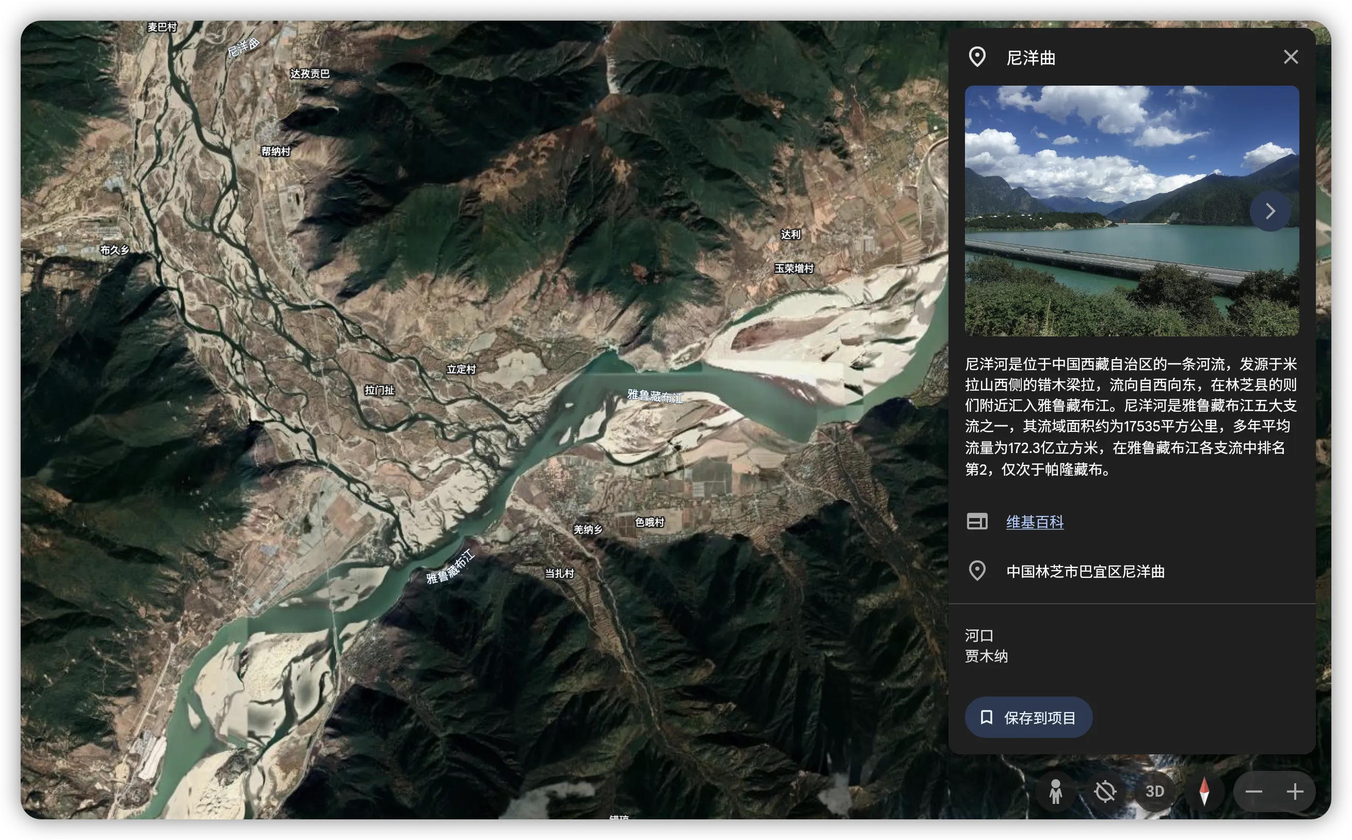The image size is (1352, 840).
Task: Click the address pin icon near 中国林芝市巴宜区尼洋曲
Action: 977,571
